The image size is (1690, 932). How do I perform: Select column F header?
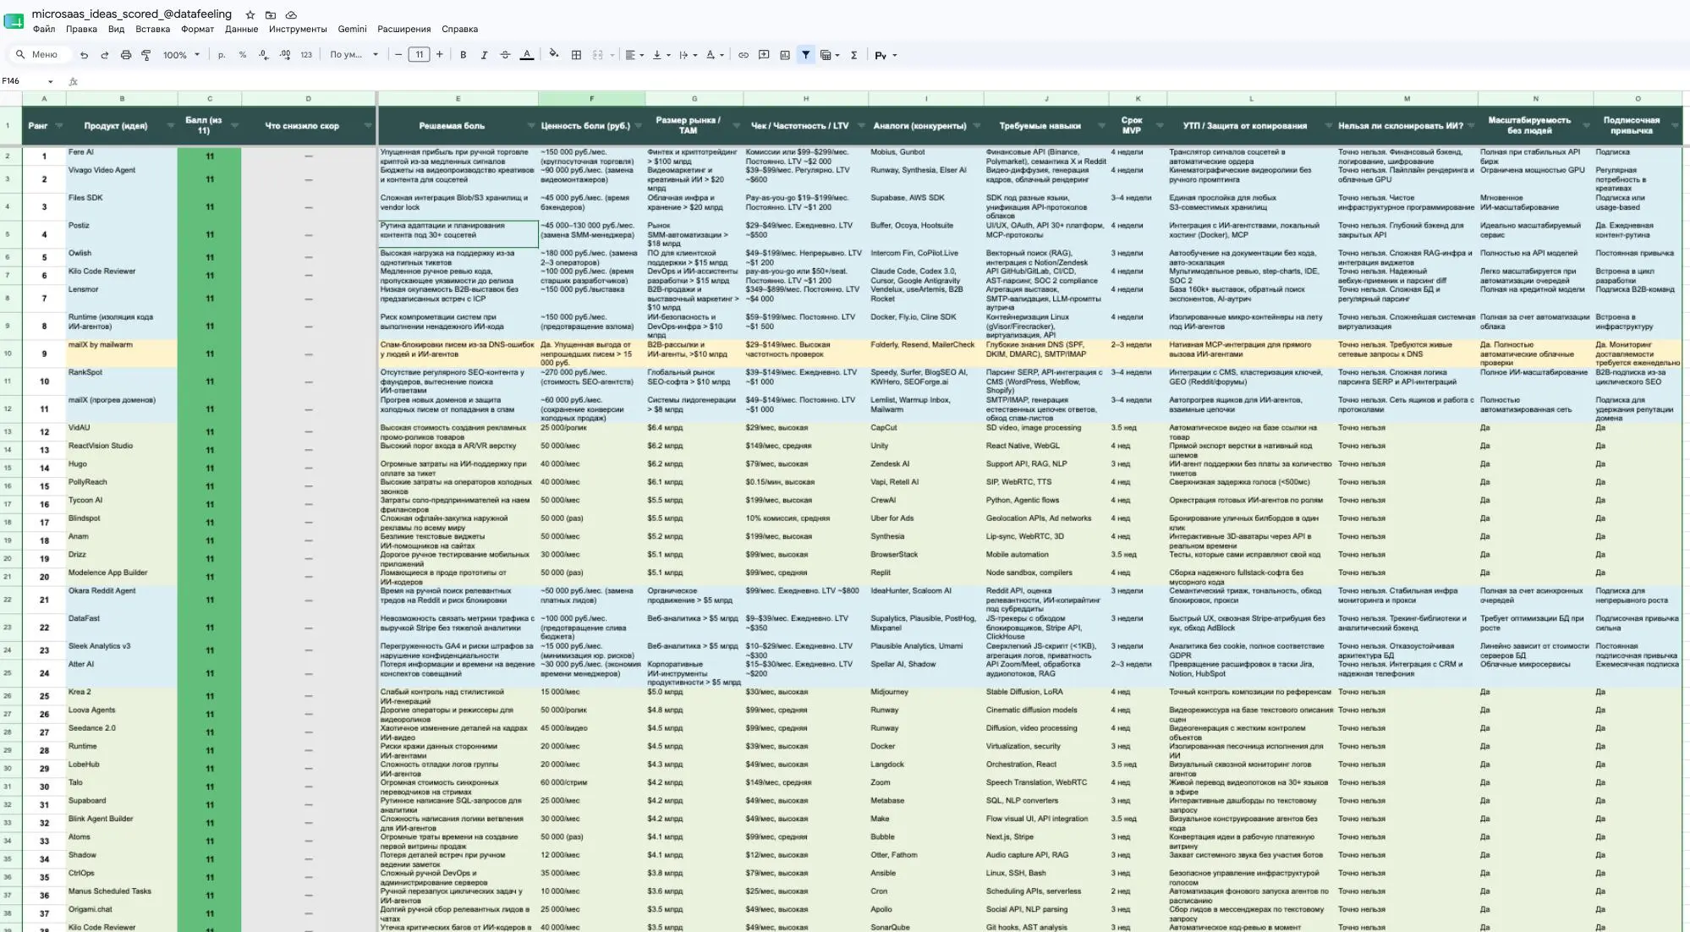(591, 99)
